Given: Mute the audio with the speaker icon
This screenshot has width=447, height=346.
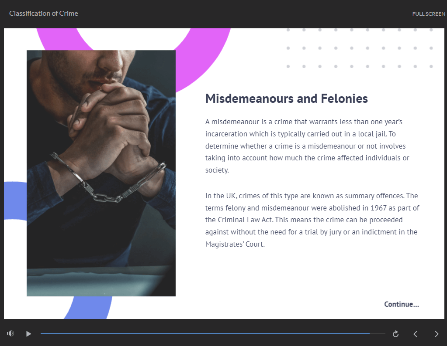Looking at the screenshot, I should tap(10, 333).
